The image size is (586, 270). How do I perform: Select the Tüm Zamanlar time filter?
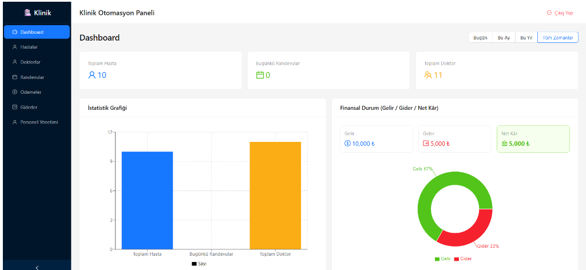[557, 38]
